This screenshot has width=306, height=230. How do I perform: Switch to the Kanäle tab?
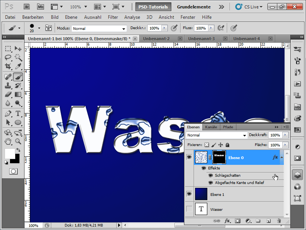pos(211,127)
